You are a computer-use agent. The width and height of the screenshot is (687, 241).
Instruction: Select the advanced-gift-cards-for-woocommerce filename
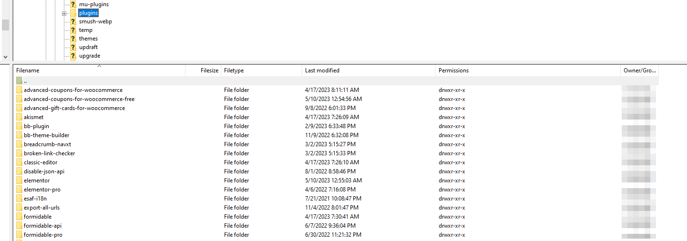pos(74,108)
